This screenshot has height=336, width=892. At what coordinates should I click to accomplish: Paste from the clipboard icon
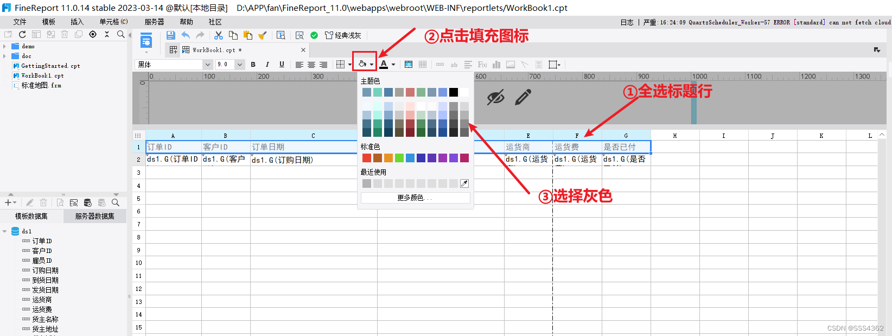tap(248, 35)
